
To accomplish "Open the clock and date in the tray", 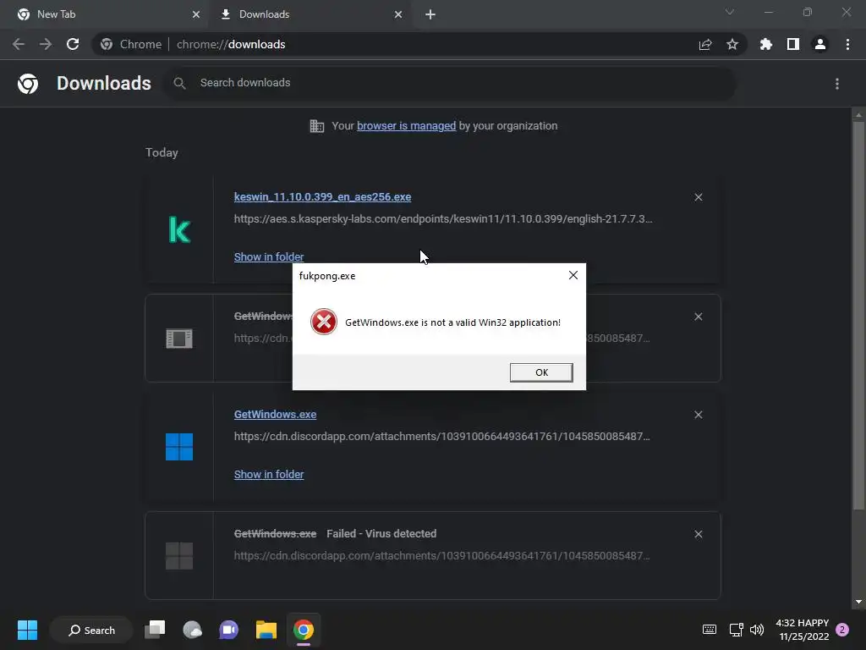I will point(803,630).
